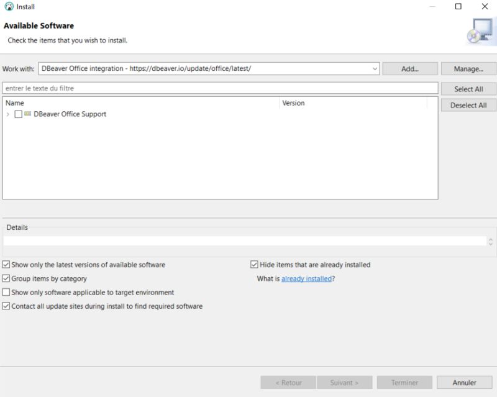
Task: Toggle Group items by category checkbox
Action: tap(6, 278)
